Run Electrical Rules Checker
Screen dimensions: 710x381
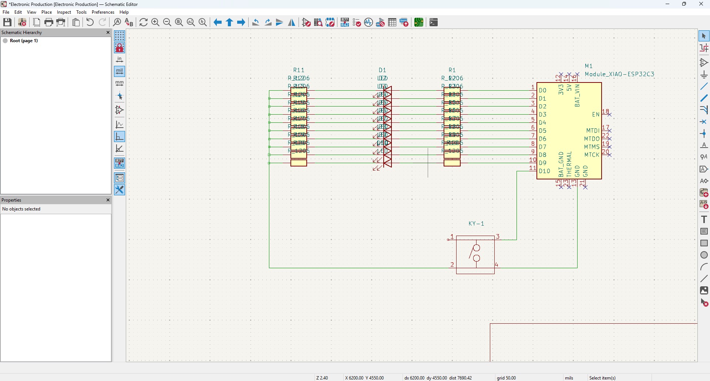click(357, 22)
